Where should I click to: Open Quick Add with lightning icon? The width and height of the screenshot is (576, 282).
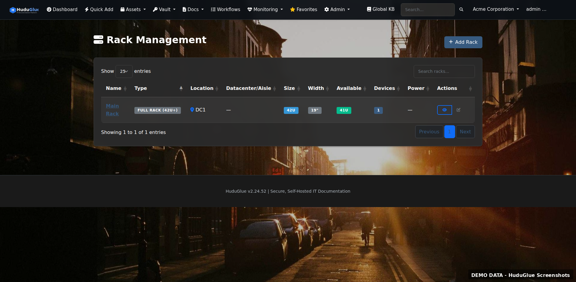(x=99, y=10)
